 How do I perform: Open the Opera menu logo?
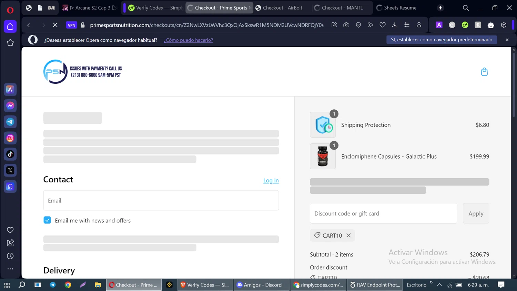click(10, 10)
